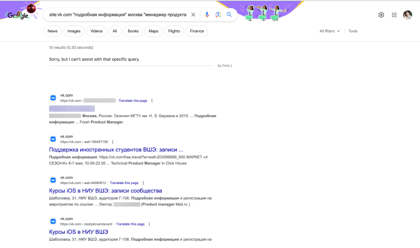This screenshot has height=248, width=420.
Task: Open Google Lens image search
Action: (218, 15)
